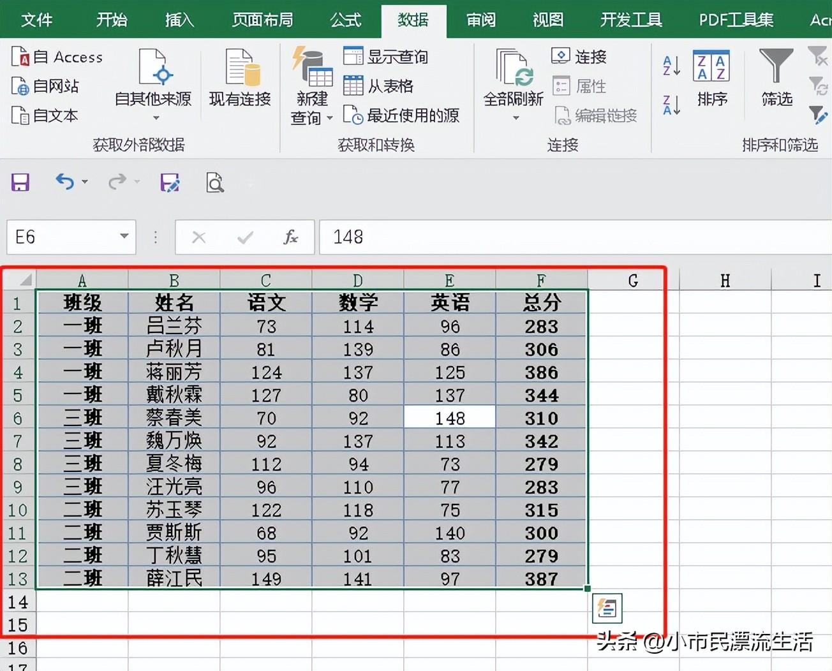Select cell with name 吕兰芬
832x671 pixels.
174,326
